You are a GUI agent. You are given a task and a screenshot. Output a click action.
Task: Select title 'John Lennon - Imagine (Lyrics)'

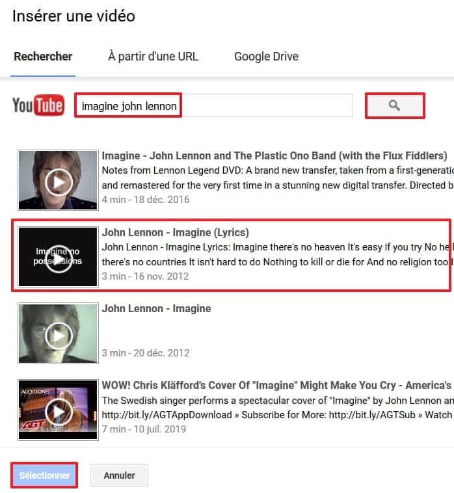point(176,232)
